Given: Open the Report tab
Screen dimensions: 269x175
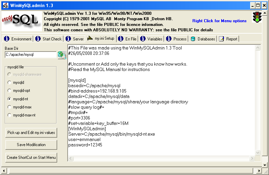Looking at the screenshot, I should [228, 39].
